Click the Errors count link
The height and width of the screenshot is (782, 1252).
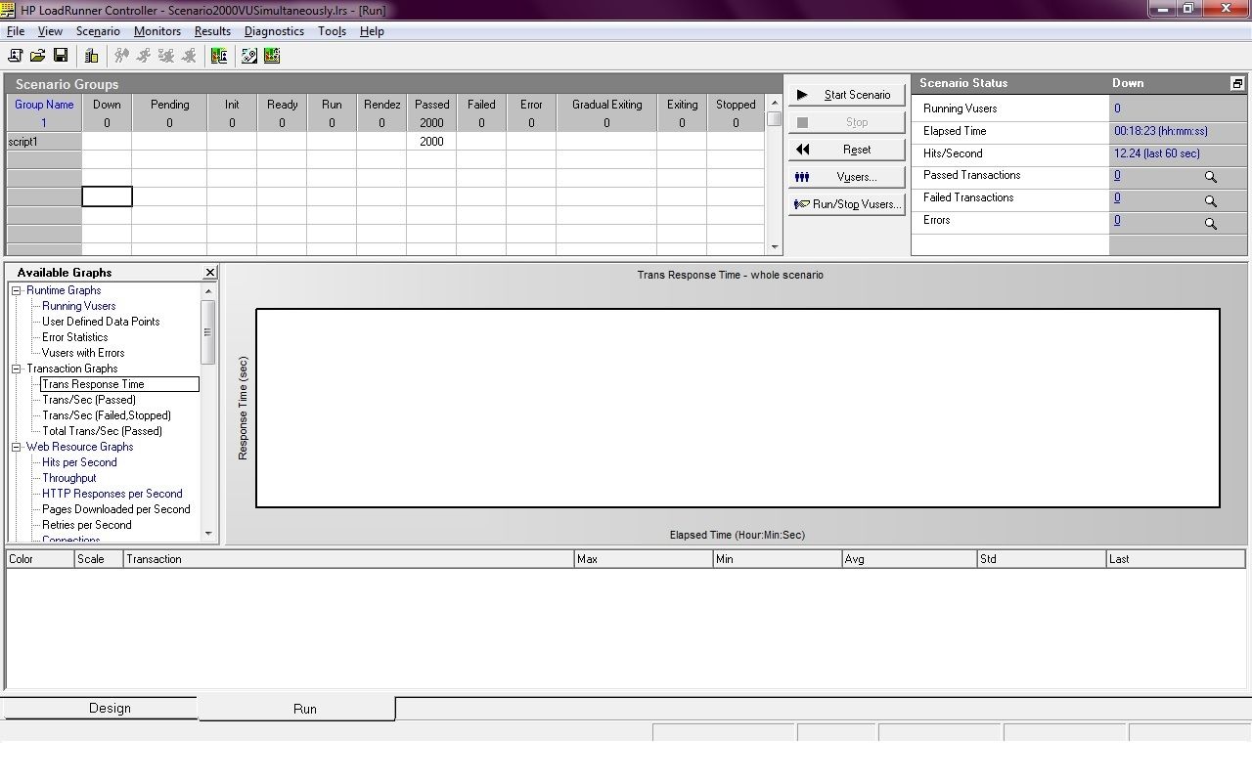(1117, 221)
